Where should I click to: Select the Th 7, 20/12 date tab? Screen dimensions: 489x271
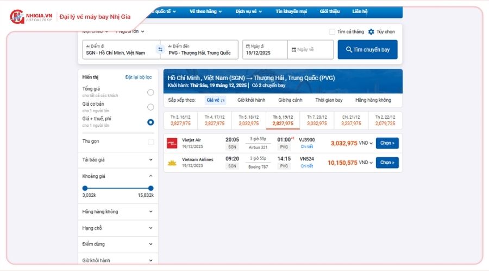(317, 120)
